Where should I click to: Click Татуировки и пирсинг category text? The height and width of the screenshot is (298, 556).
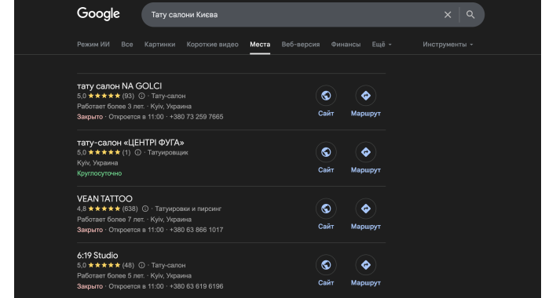pyautogui.click(x=188, y=209)
